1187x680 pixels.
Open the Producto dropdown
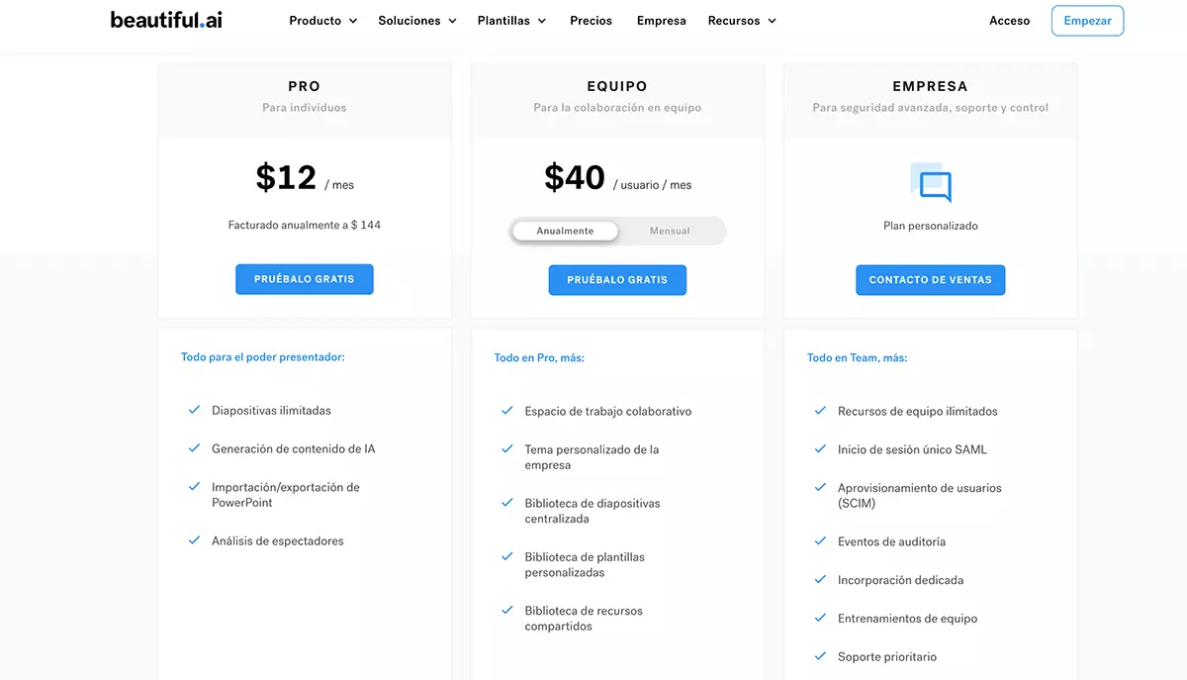[322, 19]
